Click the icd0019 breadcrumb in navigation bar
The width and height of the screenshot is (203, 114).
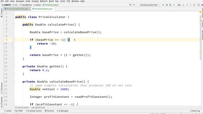tap(6, 5)
